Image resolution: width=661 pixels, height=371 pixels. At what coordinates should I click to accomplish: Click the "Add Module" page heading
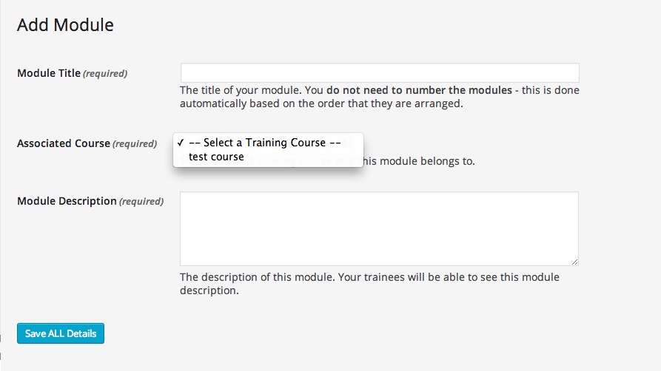65,25
